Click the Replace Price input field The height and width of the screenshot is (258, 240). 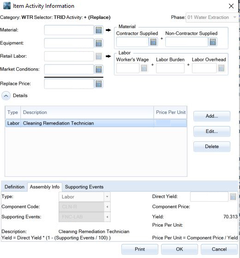[69, 84]
